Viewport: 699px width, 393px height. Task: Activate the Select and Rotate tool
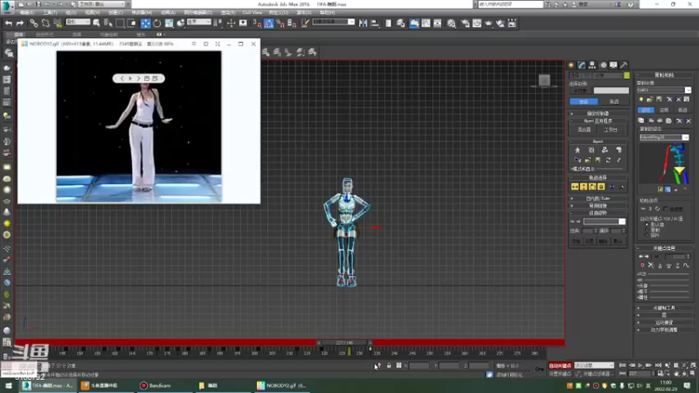click(x=157, y=24)
